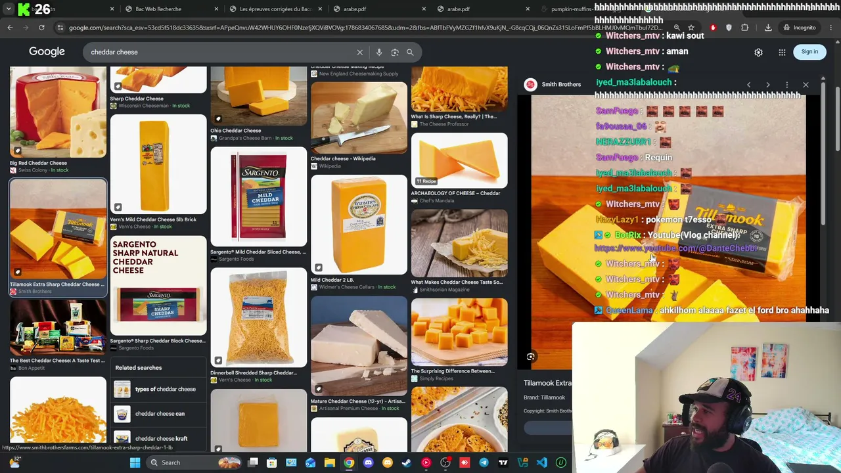Open Google Lens search by image icon
Screen dimensions: 841x473
coord(395,52)
